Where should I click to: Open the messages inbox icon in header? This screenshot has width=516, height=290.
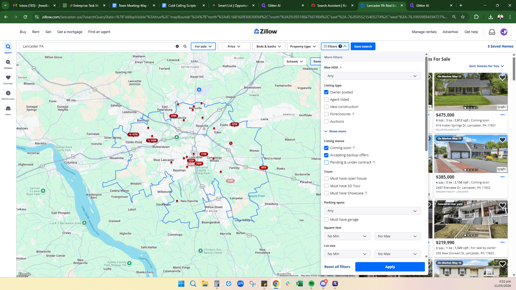(x=492, y=32)
